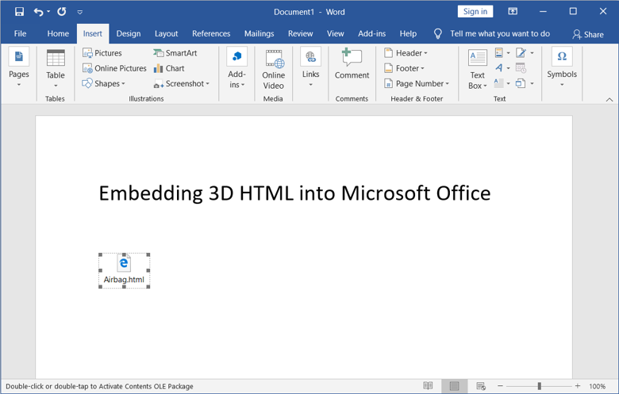Switch to the Home tab
The image size is (619, 394).
click(x=58, y=33)
